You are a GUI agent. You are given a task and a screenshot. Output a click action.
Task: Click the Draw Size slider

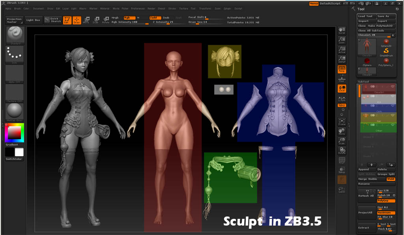tap(206, 22)
